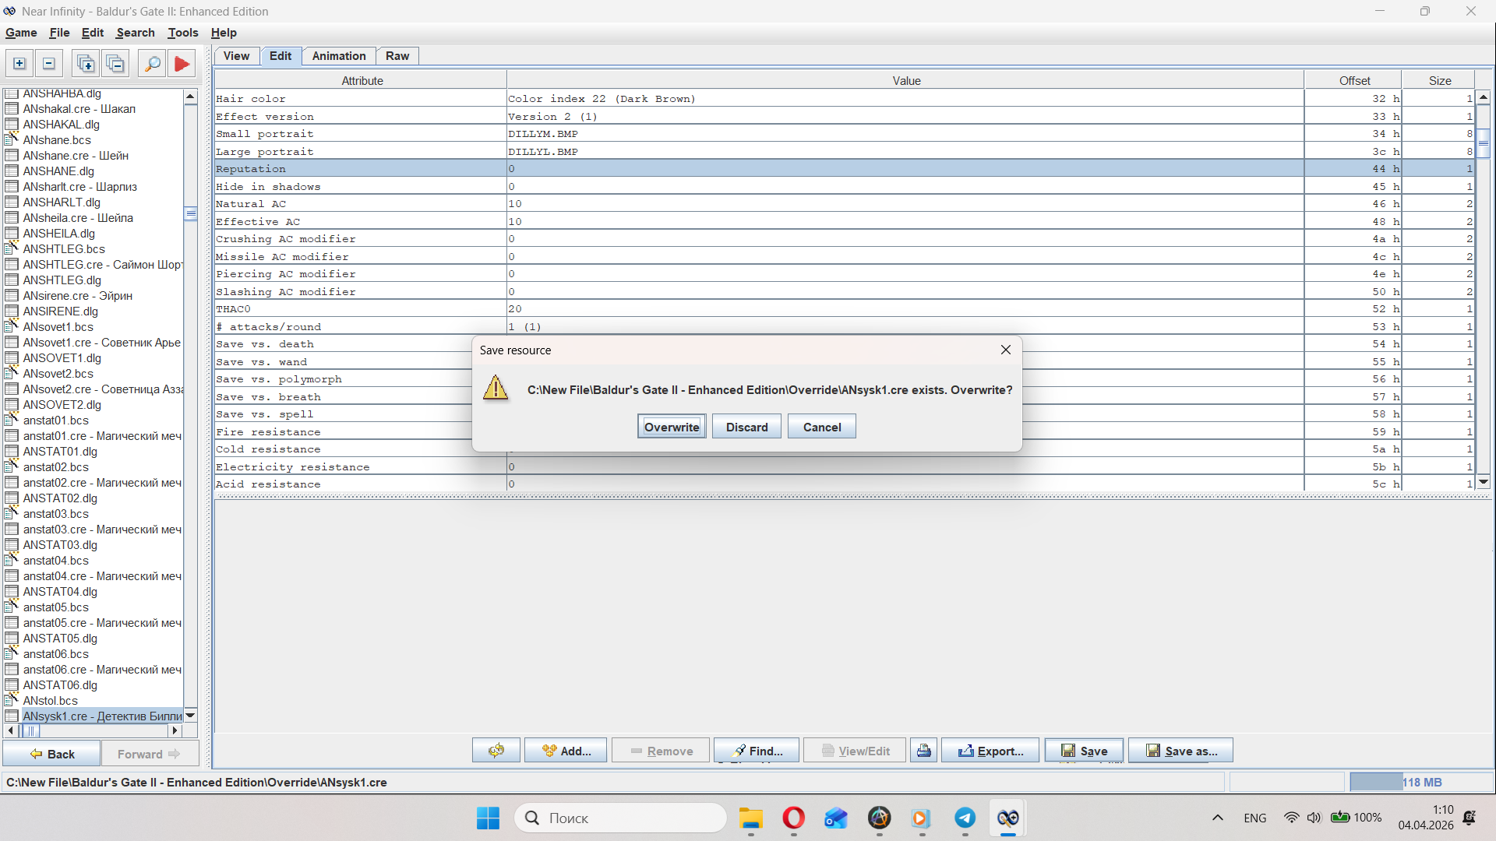The image size is (1496, 841).
Task: Open resource search via magnifier icon
Action: coord(153,64)
